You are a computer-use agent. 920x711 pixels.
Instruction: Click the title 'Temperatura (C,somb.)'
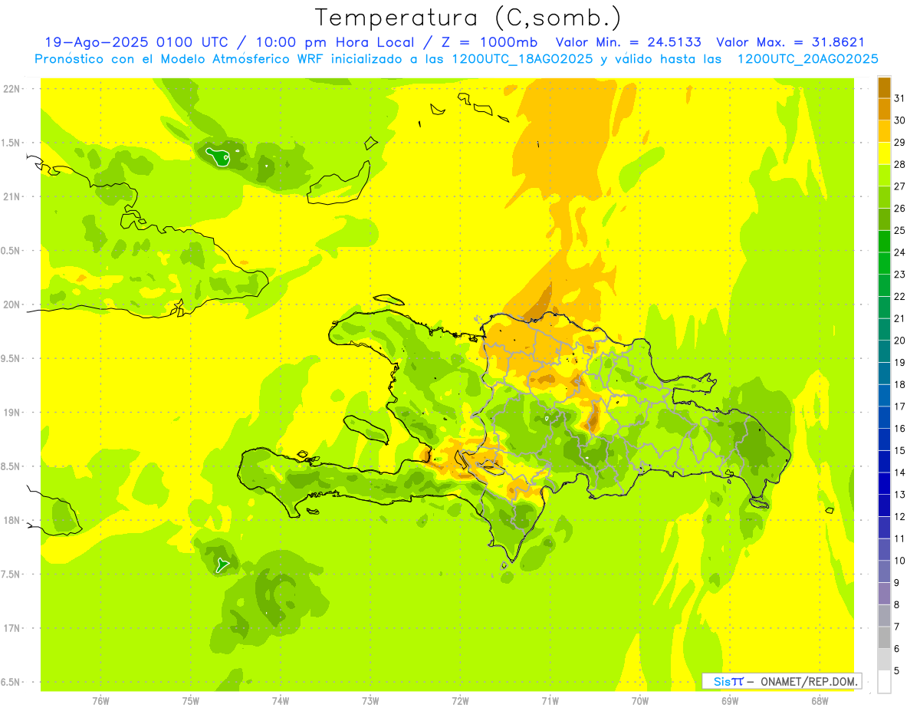coord(468,18)
